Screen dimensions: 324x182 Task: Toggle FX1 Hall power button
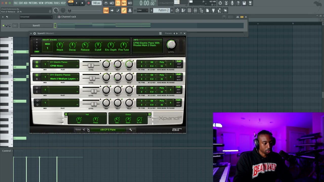point(66,114)
